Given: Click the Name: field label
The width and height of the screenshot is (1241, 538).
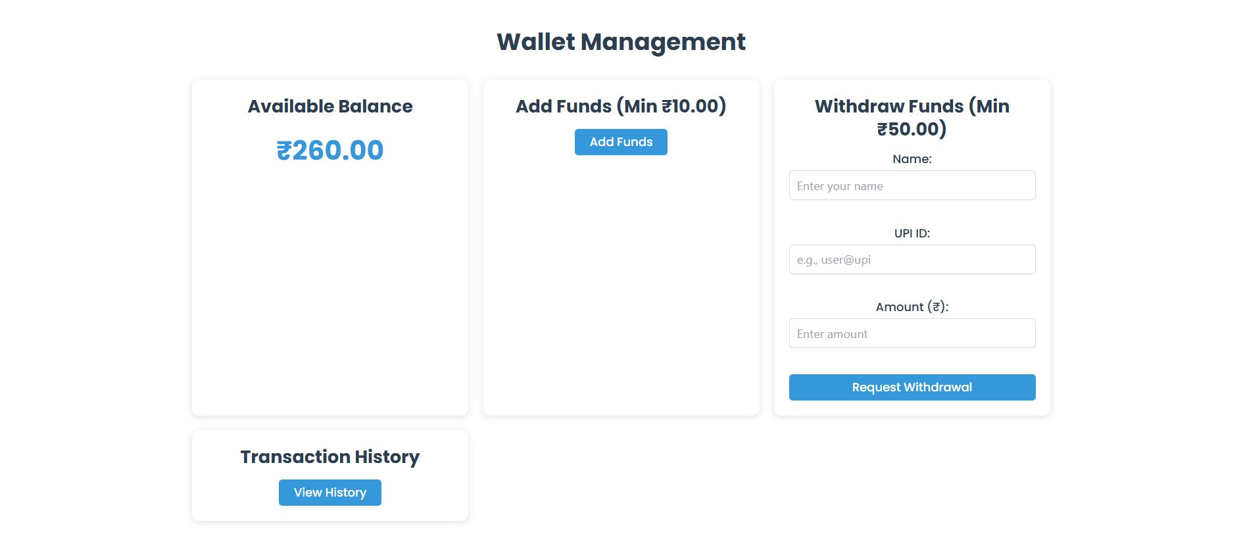Looking at the screenshot, I should pos(912,159).
